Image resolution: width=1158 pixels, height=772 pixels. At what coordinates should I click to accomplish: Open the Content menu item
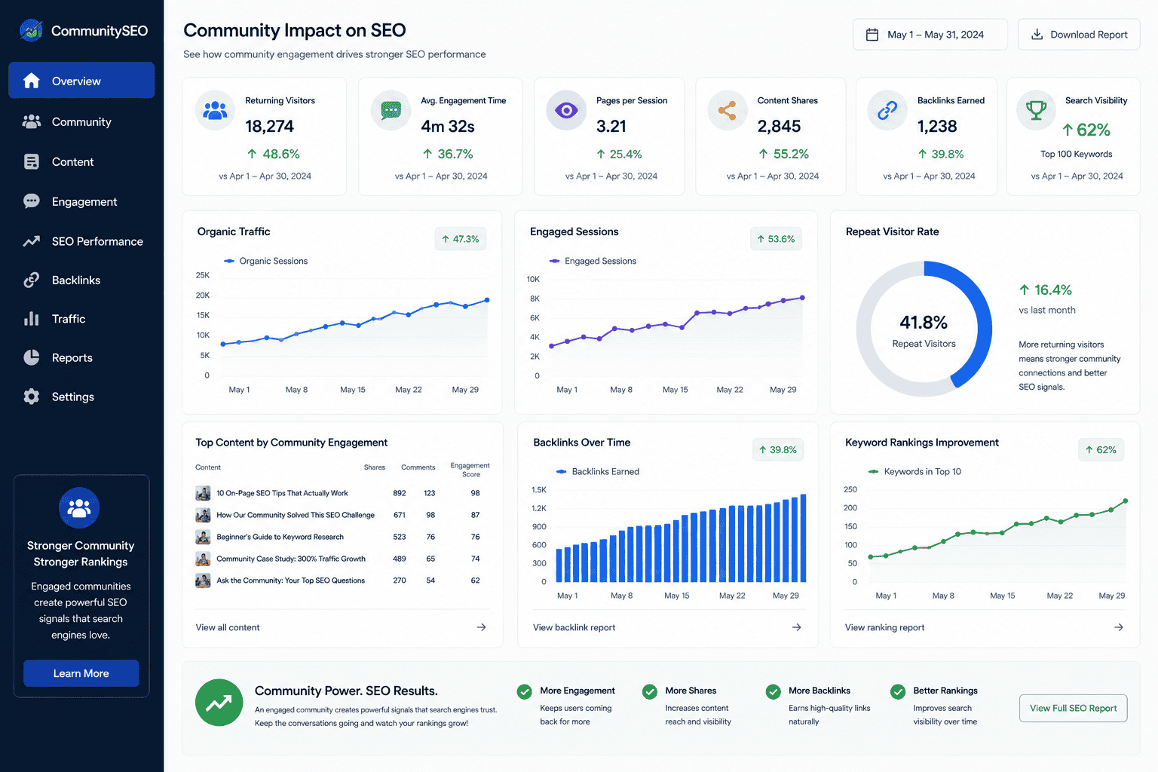pyautogui.click(x=81, y=161)
